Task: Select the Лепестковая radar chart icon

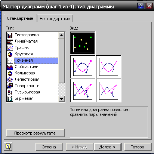Action: tap(10, 80)
